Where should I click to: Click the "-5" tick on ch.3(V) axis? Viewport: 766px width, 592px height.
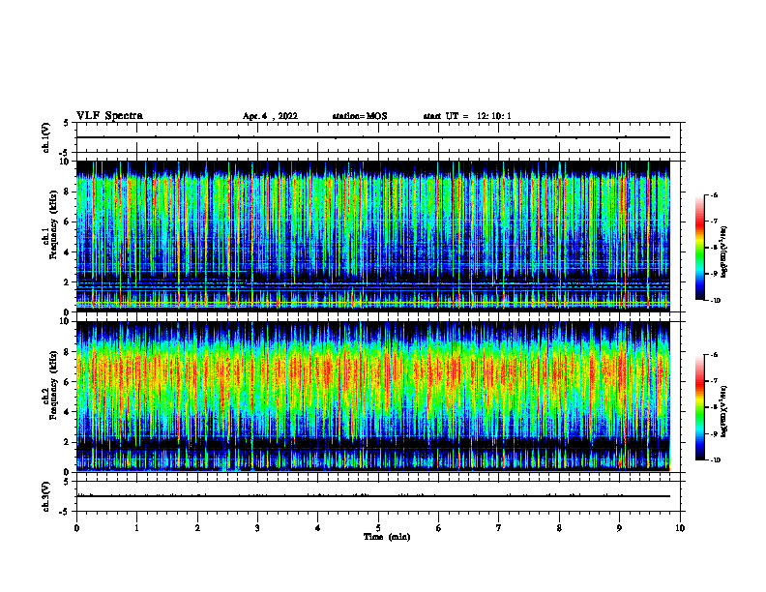coord(65,512)
